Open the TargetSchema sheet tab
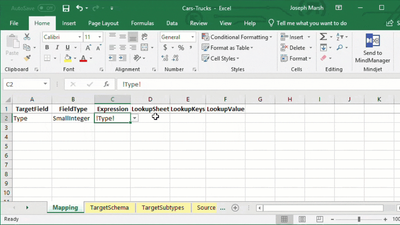Screen dimensions: 400x225 click(109, 208)
